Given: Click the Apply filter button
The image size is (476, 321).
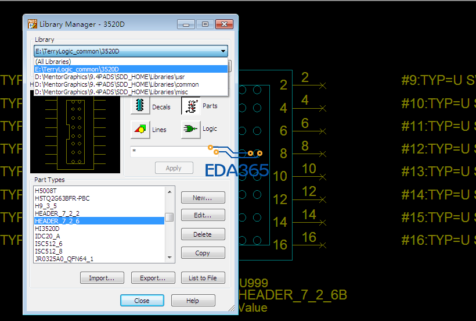Looking at the screenshot, I should point(174,168).
